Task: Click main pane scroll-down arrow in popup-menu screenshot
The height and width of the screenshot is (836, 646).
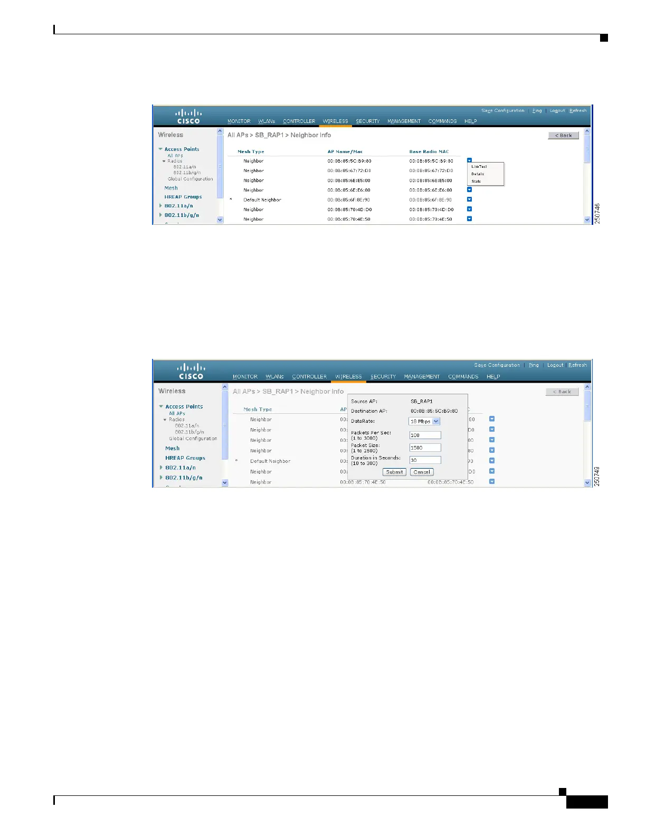Action: point(587,220)
